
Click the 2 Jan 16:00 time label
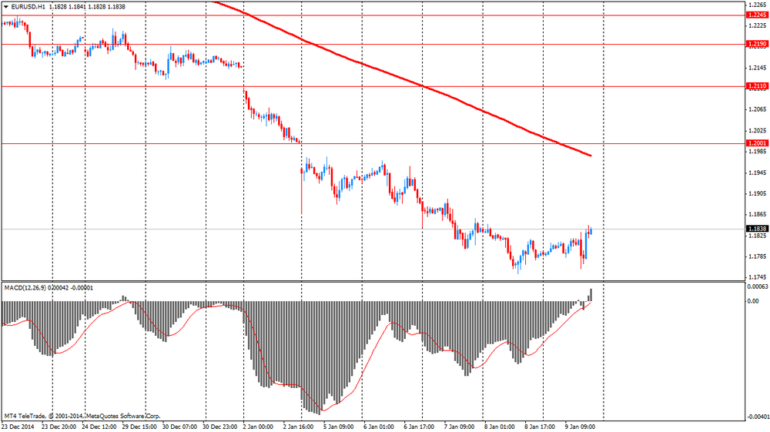click(x=298, y=427)
